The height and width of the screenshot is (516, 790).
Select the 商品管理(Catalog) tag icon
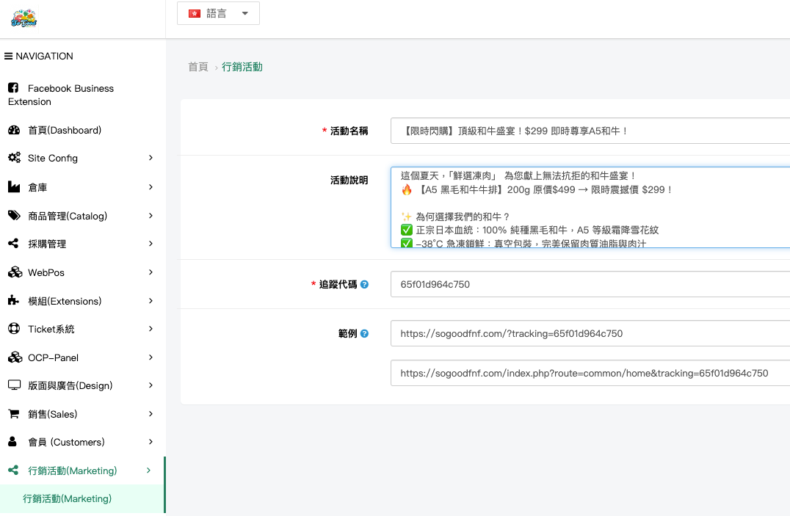tap(15, 215)
